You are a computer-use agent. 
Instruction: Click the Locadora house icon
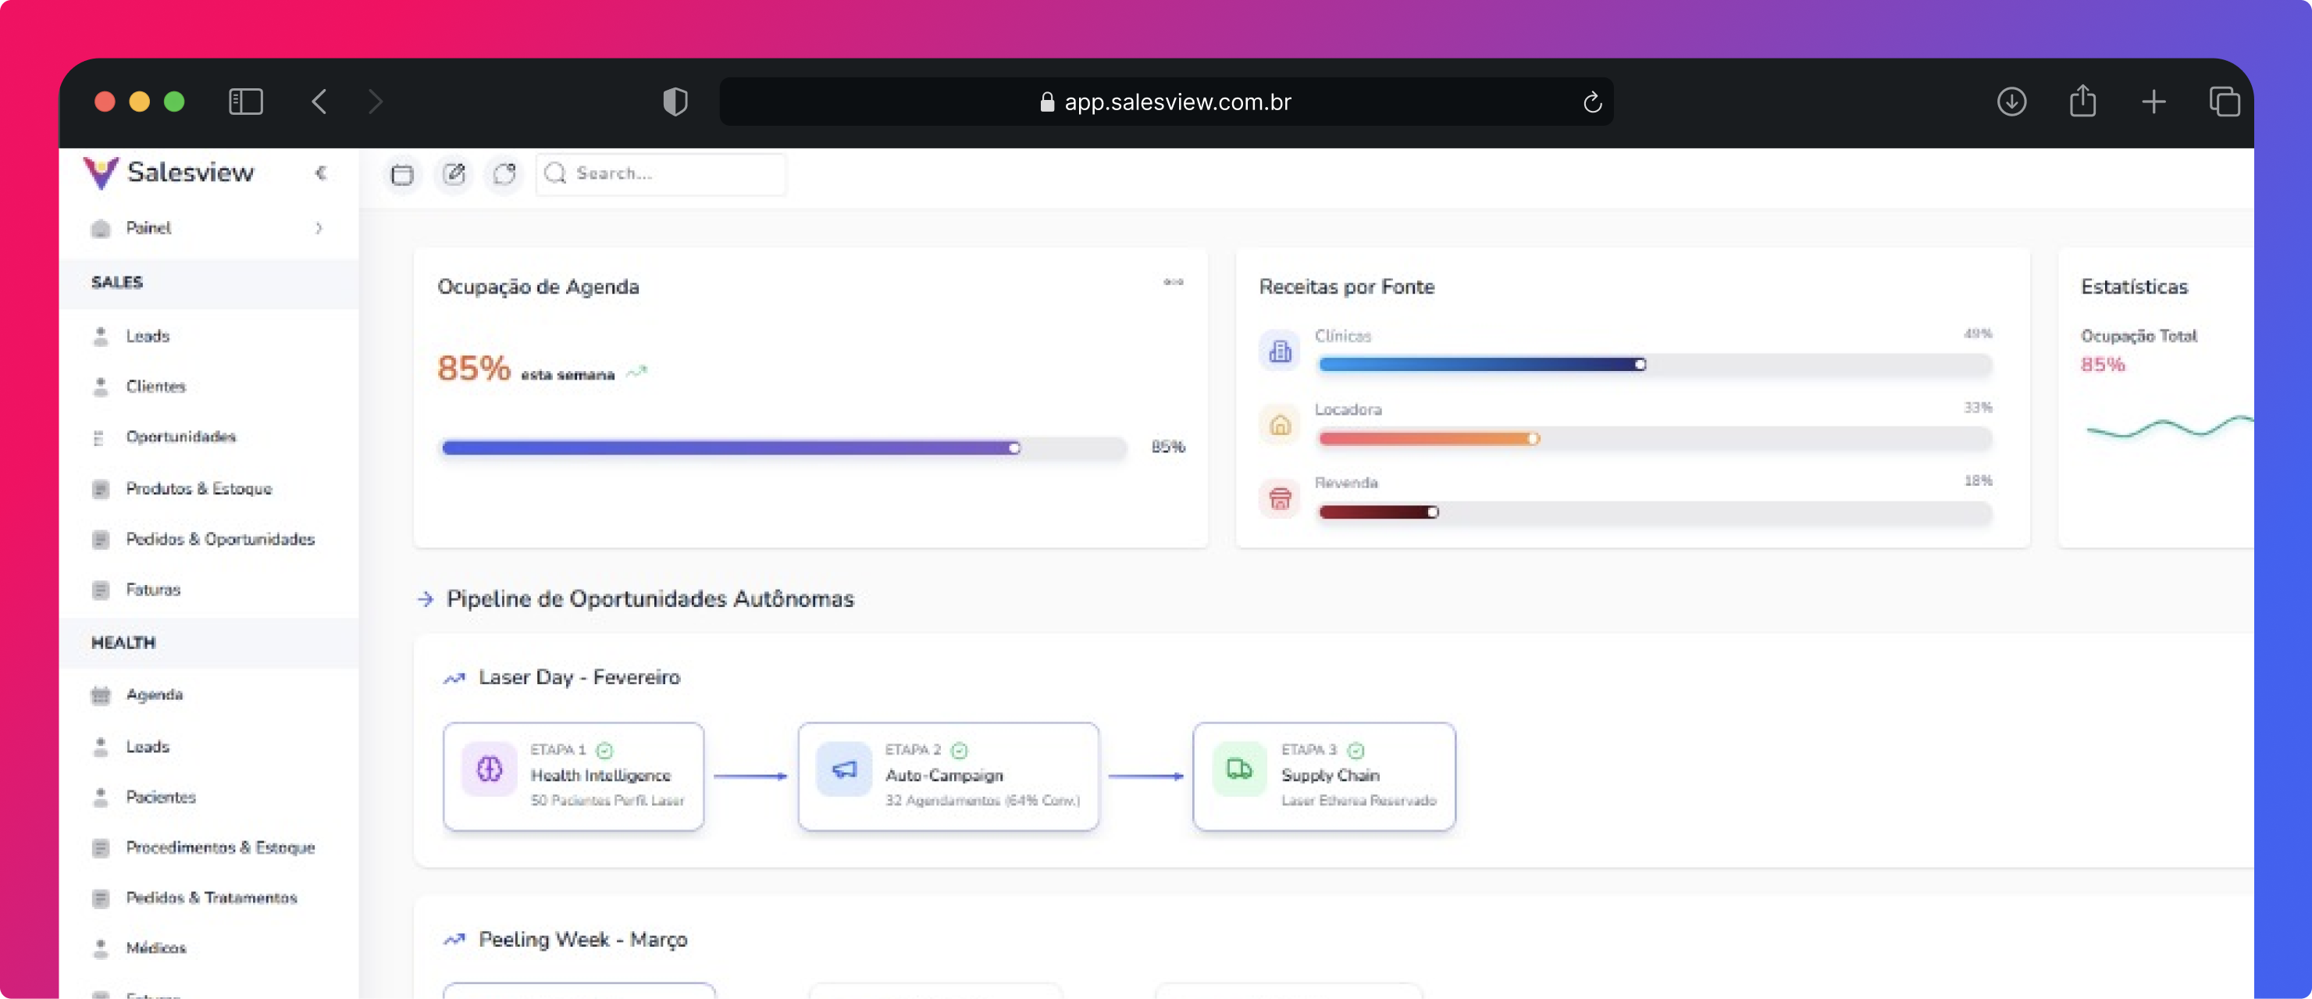[x=1280, y=423]
